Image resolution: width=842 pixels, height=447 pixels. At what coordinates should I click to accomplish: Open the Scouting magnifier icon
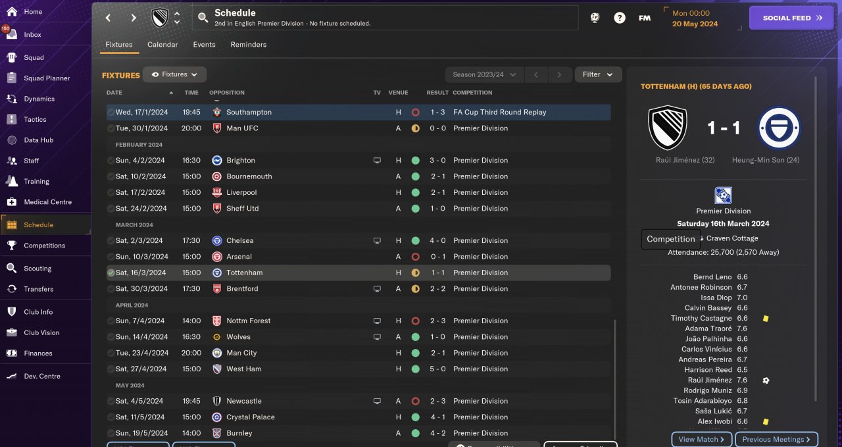(11, 269)
